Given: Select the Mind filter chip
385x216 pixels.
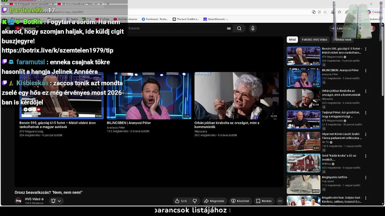Looking at the screenshot, I should coord(292,40).
